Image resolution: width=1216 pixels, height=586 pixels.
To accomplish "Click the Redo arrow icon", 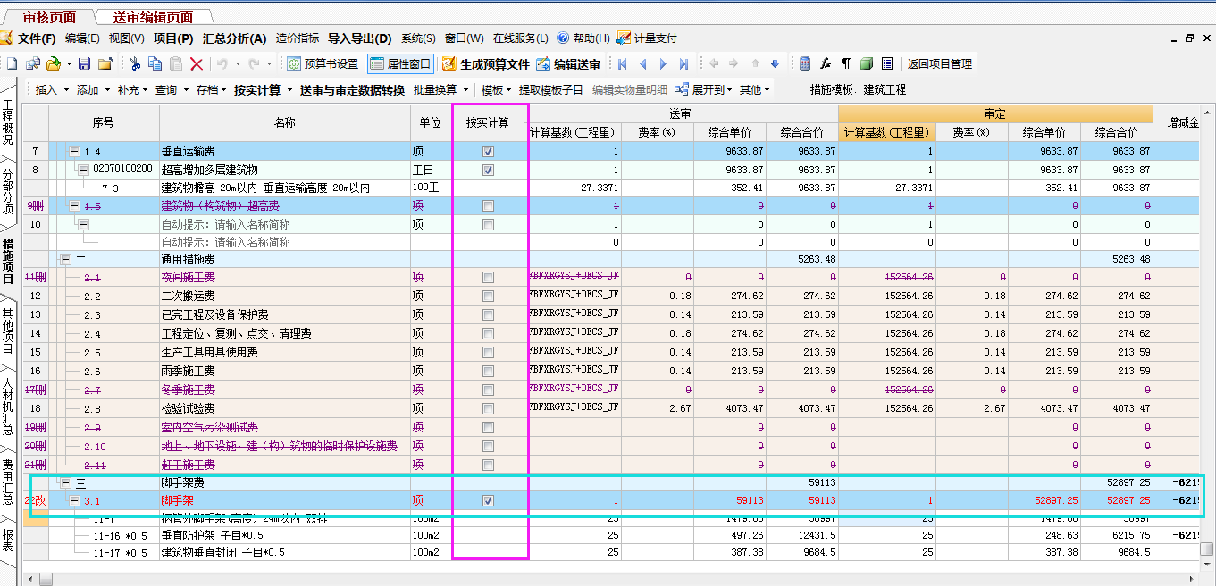I will click(255, 63).
